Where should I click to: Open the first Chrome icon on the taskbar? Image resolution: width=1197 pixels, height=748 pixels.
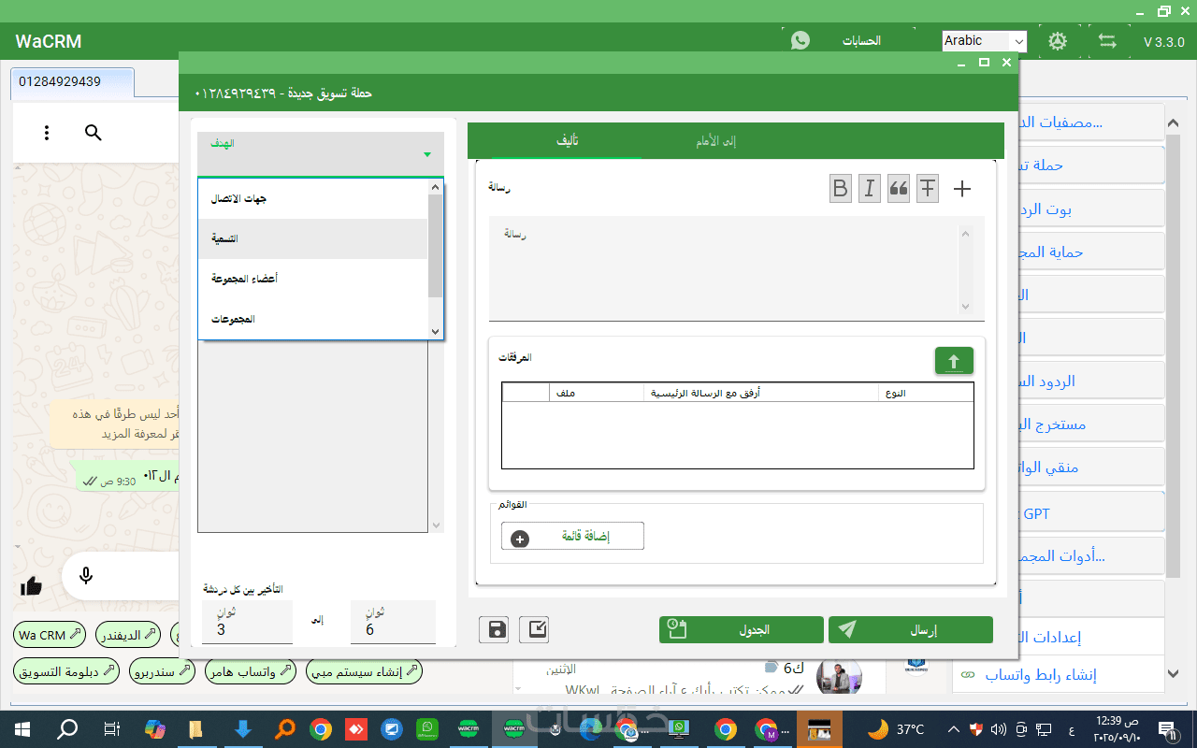pos(321,729)
